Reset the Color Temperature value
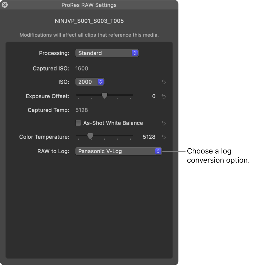 164,137
